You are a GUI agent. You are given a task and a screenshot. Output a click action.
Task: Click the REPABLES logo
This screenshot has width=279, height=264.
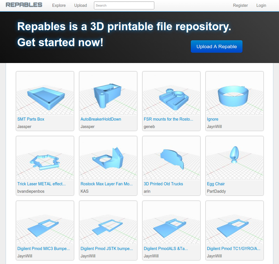pyautogui.click(x=24, y=5)
